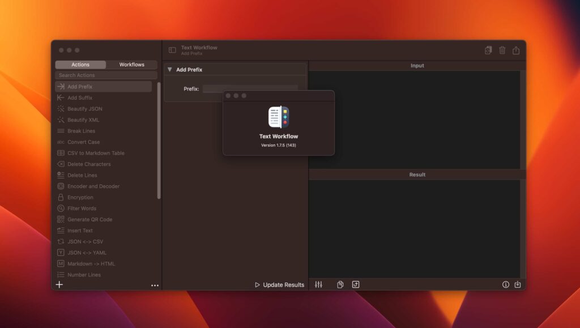Open the filters adjustment icon in bottom bar
This screenshot has width=580, height=328.
click(318, 284)
